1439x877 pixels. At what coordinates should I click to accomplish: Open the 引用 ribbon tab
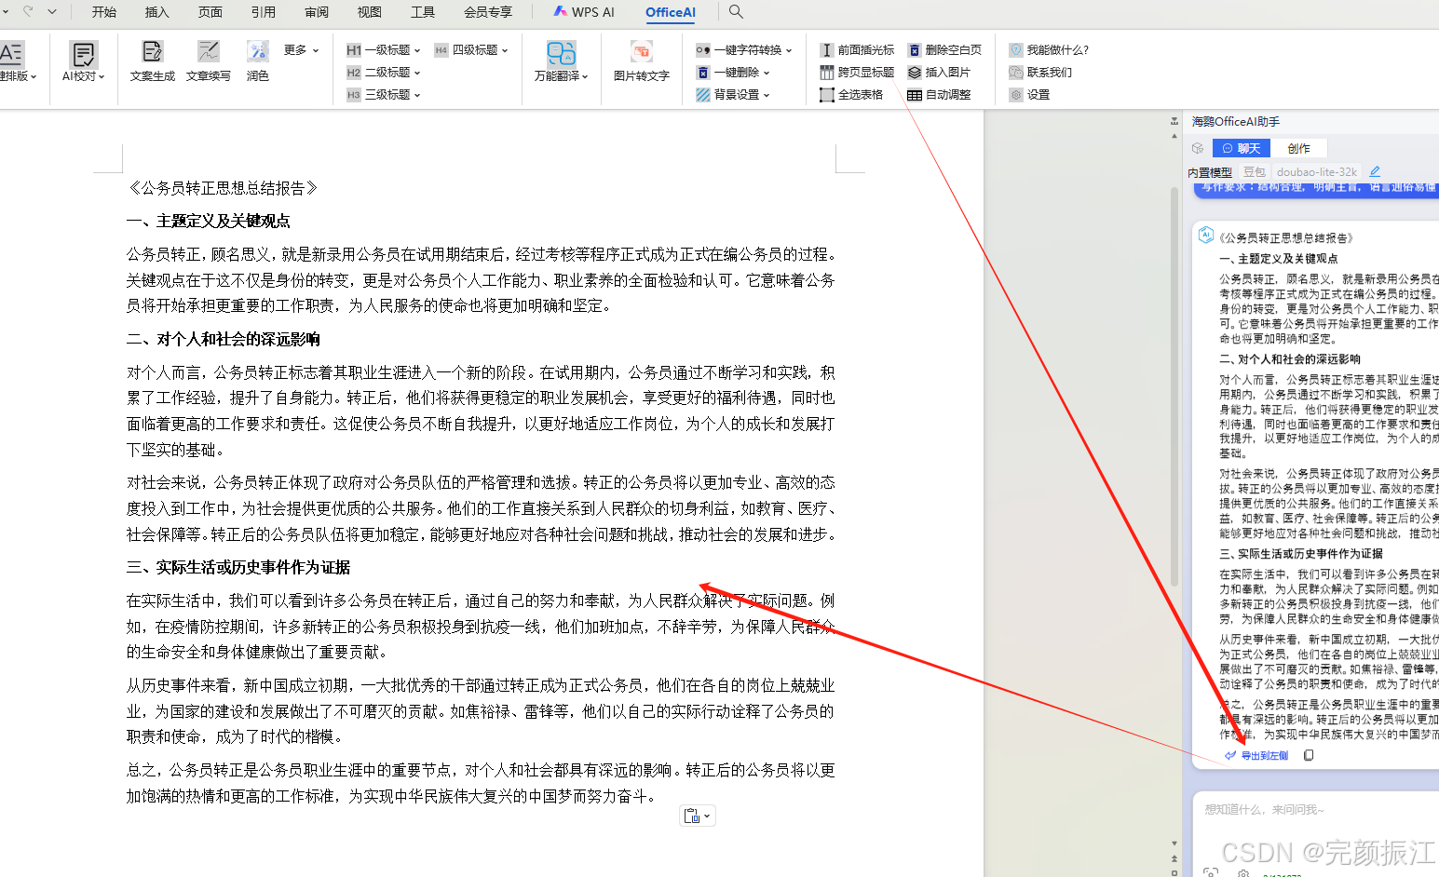pyautogui.click(x=264, y=12)
